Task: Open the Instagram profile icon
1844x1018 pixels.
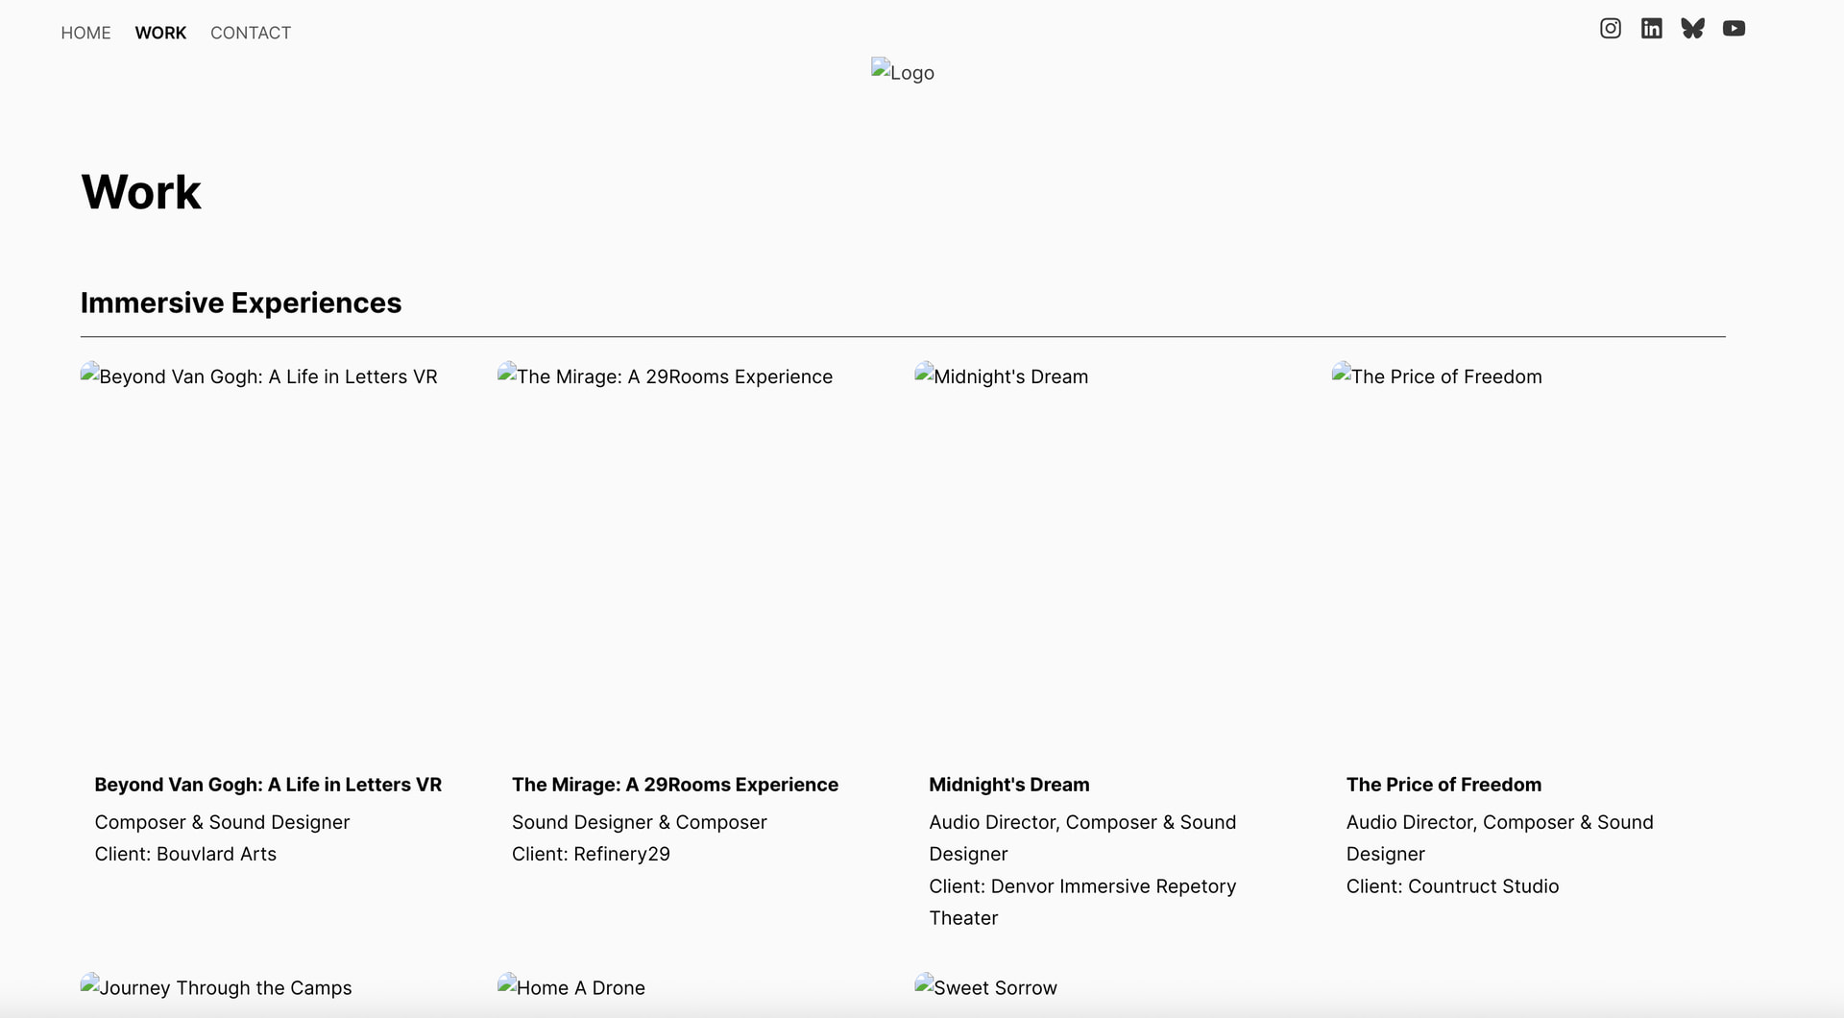Action: [1611, 29]
